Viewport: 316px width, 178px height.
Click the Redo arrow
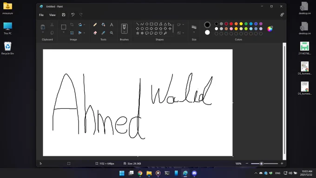pos(81,15)
